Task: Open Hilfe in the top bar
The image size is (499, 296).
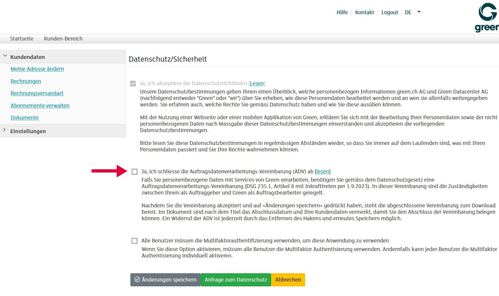Action: [x=342, y=12]
